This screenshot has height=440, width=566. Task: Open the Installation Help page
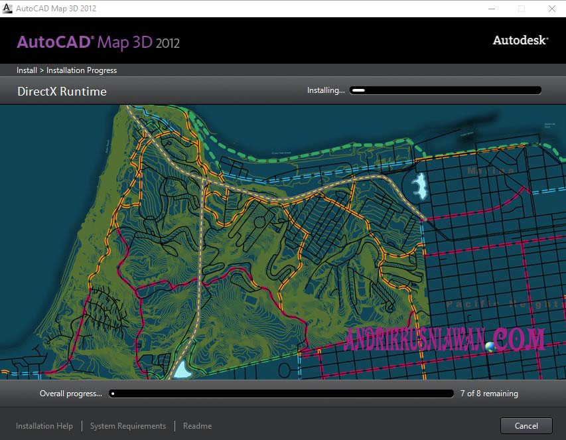[44, 425]
